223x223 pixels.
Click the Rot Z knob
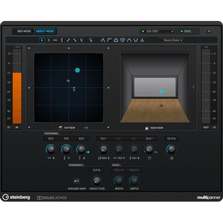[103, 149]
